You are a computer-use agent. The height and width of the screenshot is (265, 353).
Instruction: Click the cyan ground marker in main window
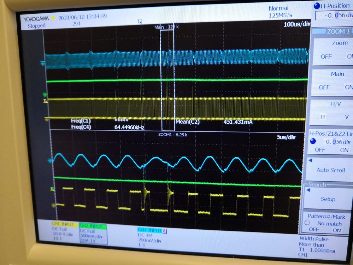tap(42, 64)
